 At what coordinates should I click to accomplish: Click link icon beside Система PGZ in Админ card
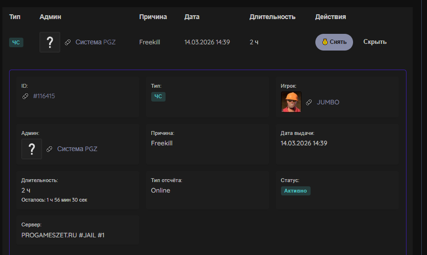click(x=50, y=149)
